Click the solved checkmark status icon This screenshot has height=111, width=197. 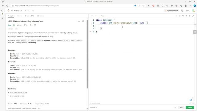(x=14, y=25)
